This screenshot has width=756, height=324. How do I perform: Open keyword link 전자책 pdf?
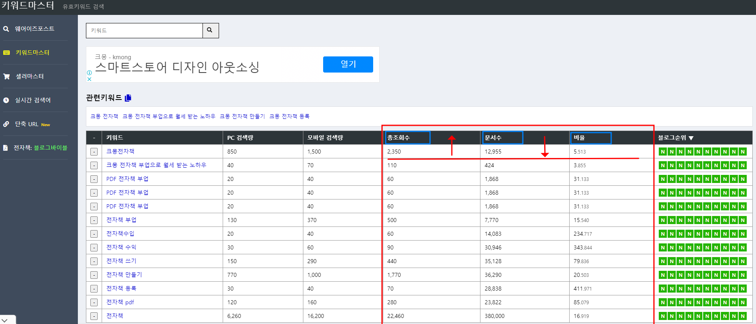pos(120,302)
